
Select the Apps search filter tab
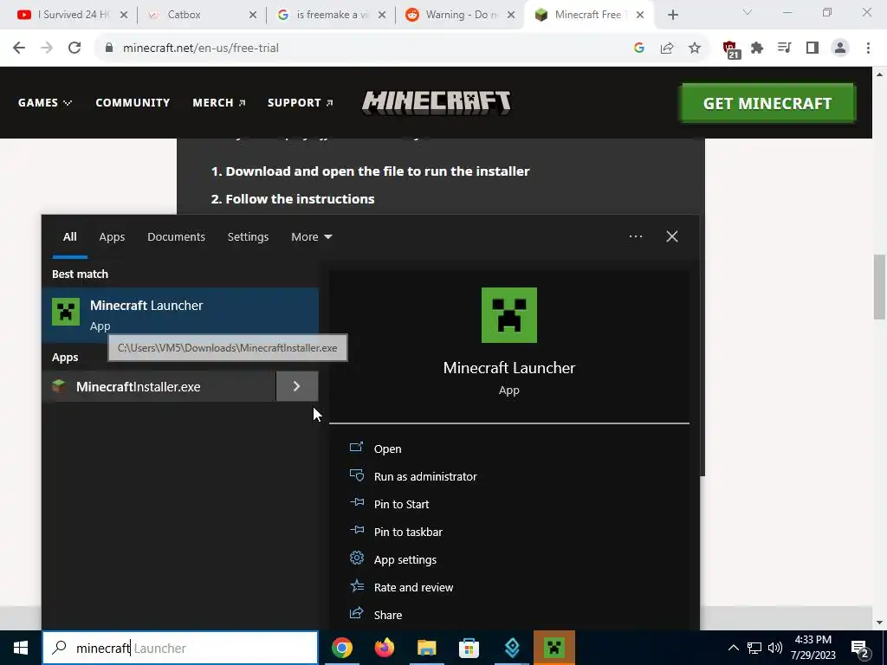coord(112,237)
